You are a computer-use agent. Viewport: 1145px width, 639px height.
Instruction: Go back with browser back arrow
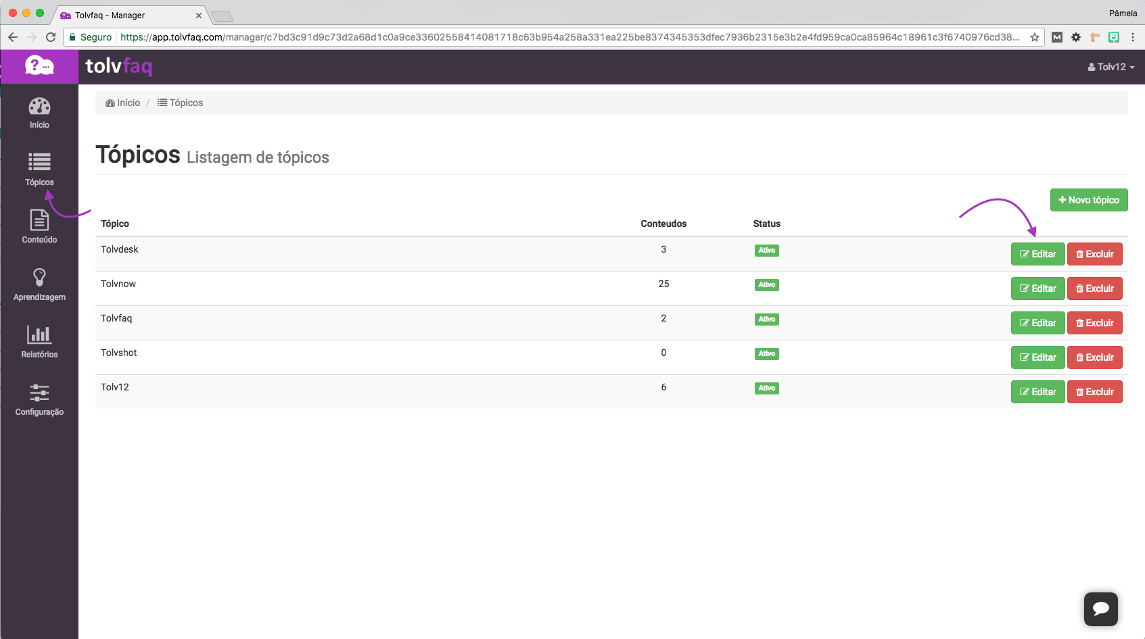[x=13, y=37]
